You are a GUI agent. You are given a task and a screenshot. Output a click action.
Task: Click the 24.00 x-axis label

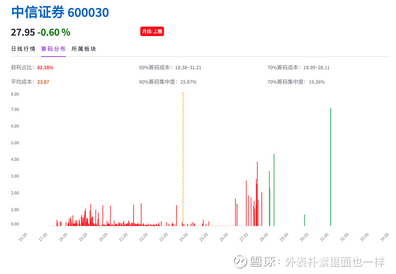(x=183, y=237)
